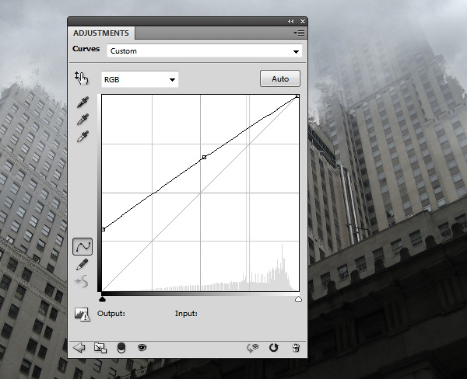467x379 pixels.
Task: Select the Adjustments panel tab
Action: (x=102, y=33)
